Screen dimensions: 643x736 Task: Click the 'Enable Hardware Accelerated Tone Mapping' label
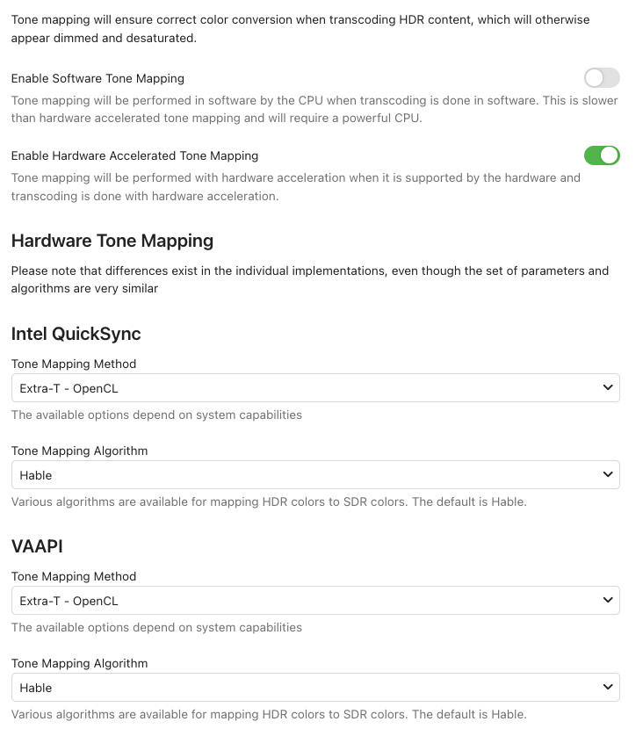pos(134,155)
